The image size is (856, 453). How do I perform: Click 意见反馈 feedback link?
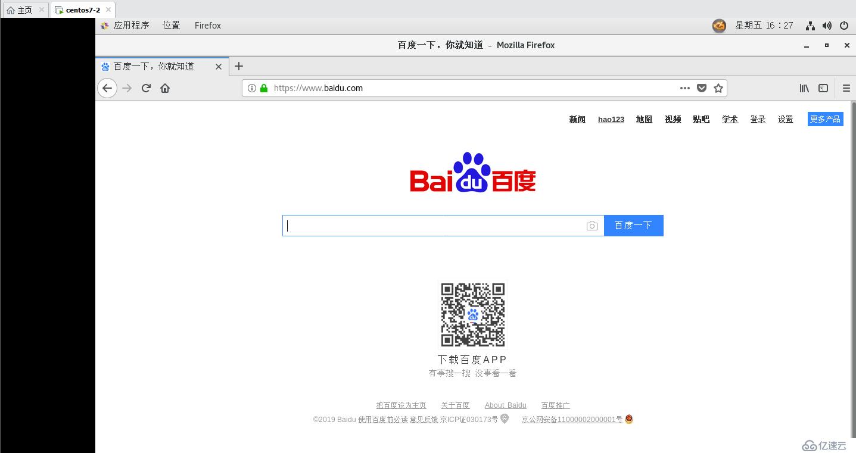pos(424,419)
